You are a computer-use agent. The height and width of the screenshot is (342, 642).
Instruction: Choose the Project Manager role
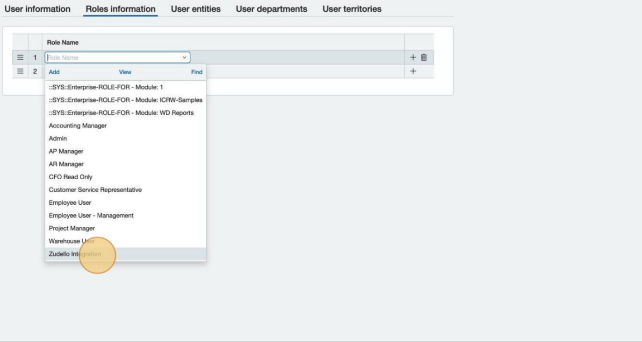(x=72, y=228)
